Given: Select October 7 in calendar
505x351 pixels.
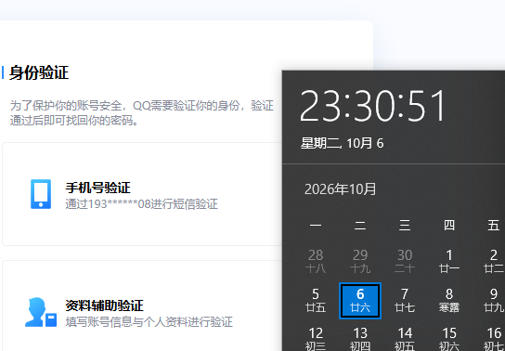Looking at the screenshot, I should 405,301.
